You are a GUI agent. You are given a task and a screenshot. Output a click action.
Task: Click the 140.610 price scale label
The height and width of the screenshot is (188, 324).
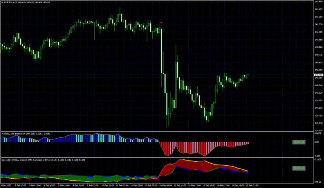pos(318,62)
